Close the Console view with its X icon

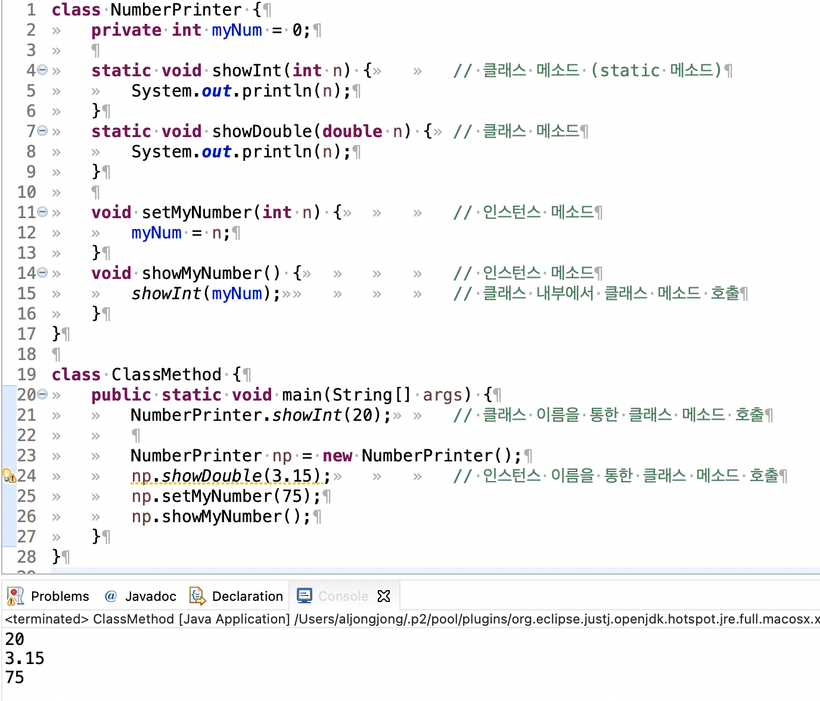point(384,596)
